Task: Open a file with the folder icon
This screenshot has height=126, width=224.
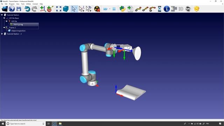Action: 5,9
